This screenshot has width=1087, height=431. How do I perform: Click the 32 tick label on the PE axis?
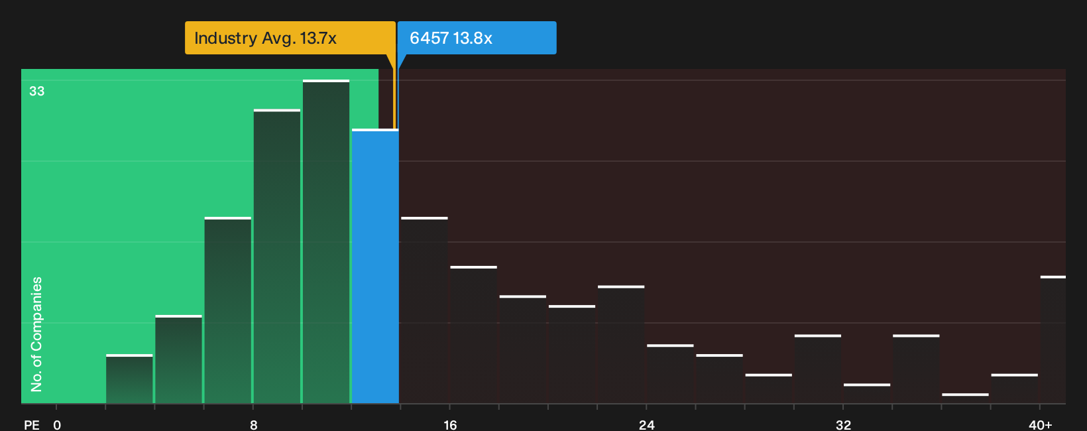843,425
